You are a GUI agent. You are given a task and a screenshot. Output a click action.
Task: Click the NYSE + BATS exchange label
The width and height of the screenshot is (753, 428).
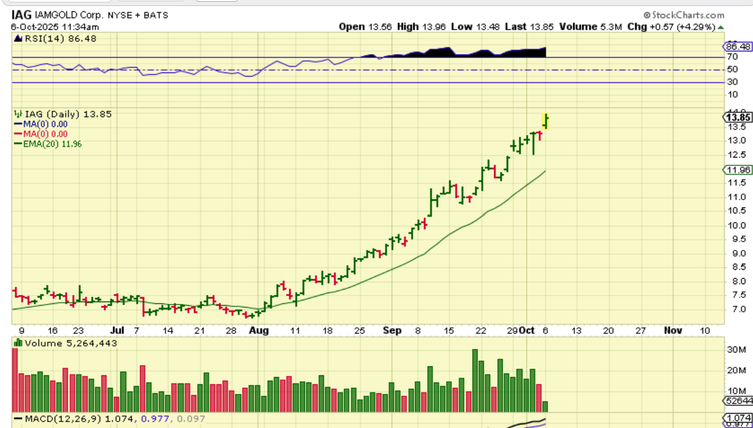138,14
